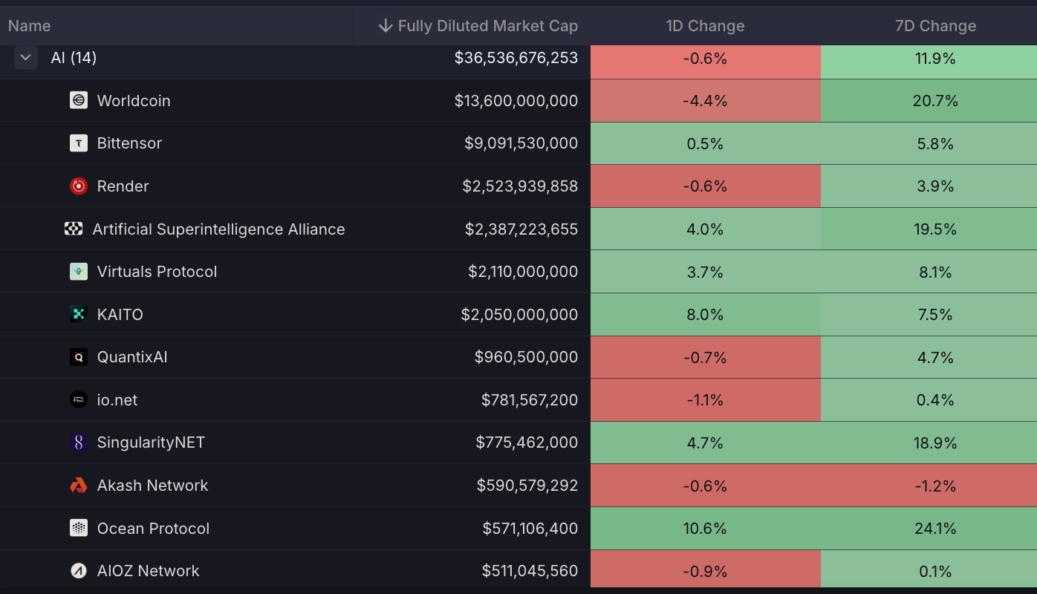Viewport: 1037px width, 594px height.
Task: Click the $2,387,223,655 market cap value
Action: 521,229
